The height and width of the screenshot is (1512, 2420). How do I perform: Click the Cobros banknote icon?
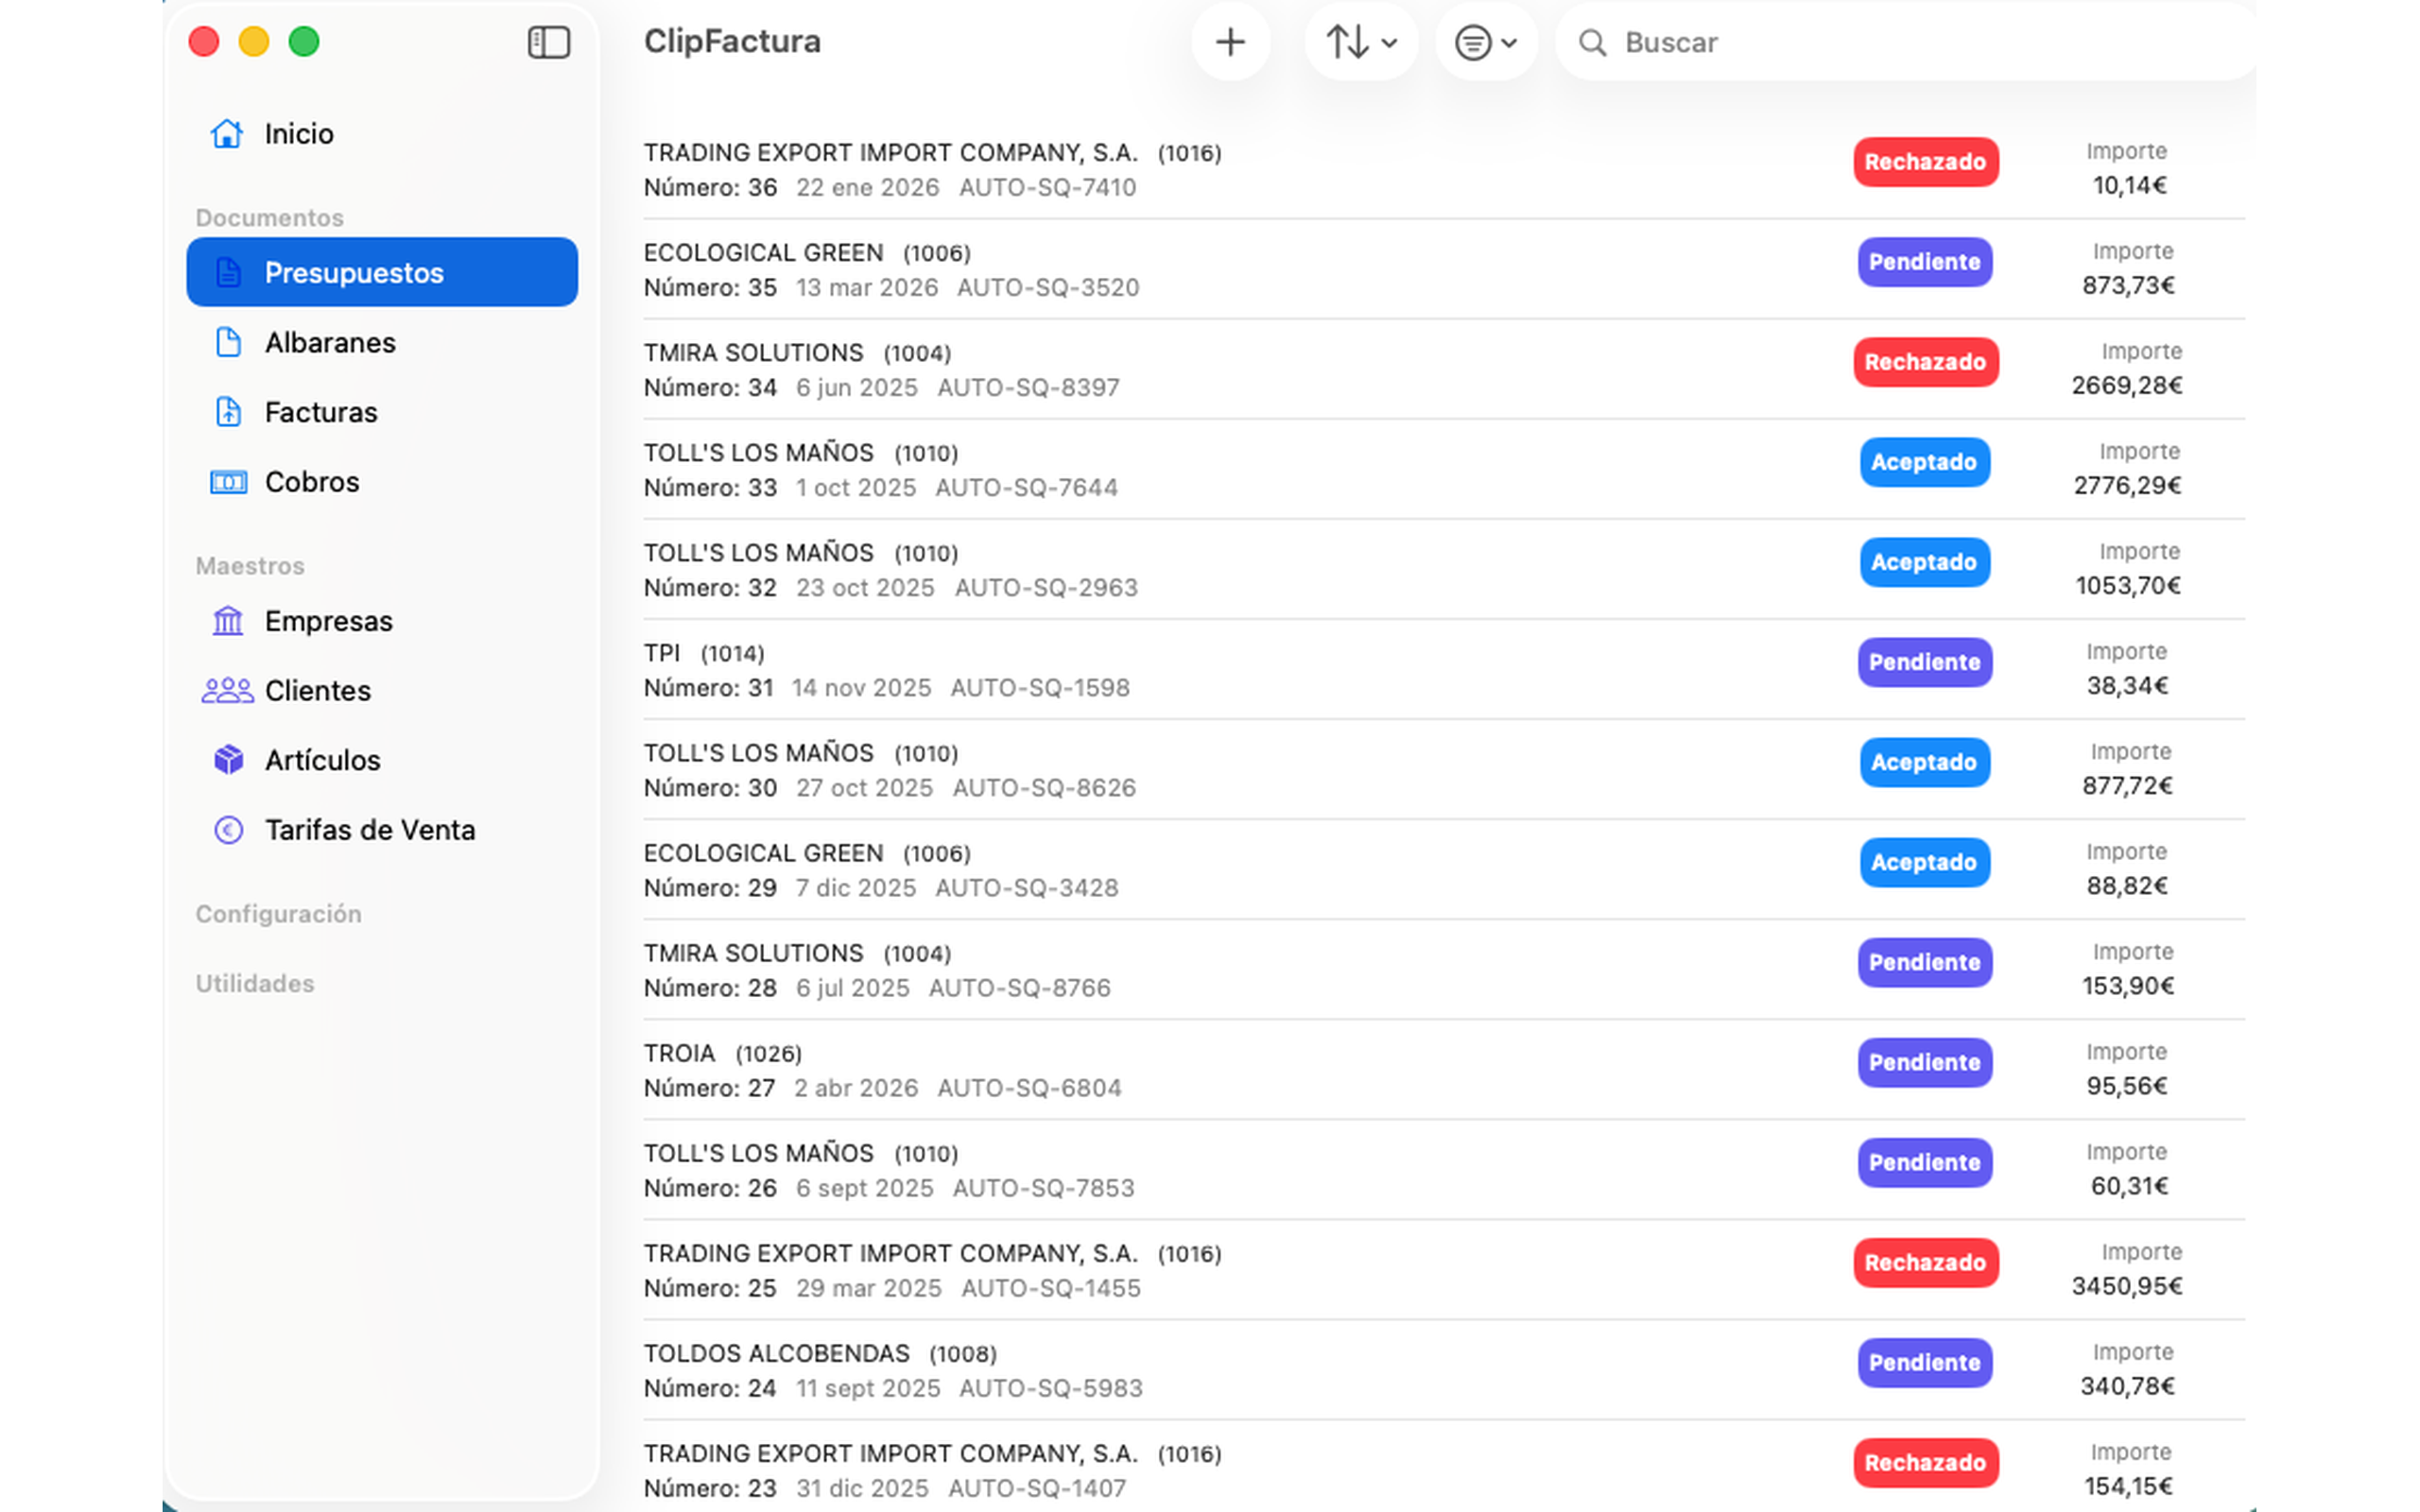(x=228, y=482)
